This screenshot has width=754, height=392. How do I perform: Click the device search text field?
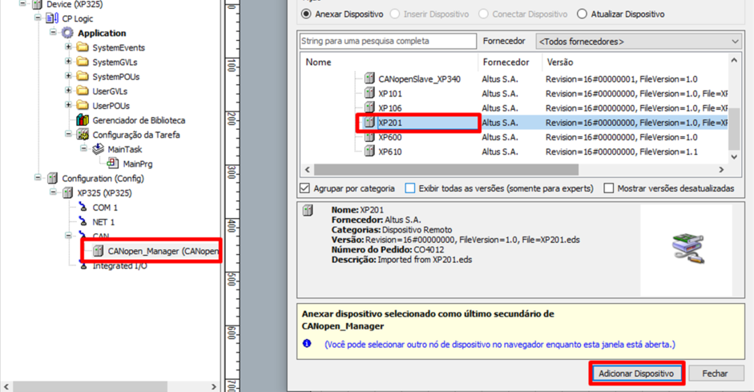(388, 41)
